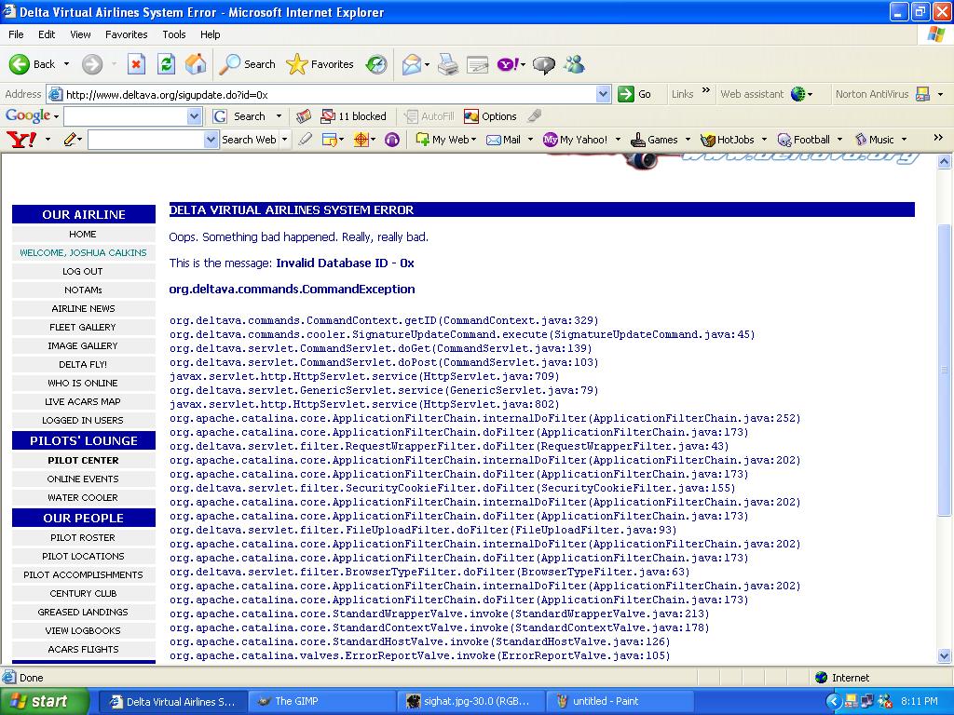Viewport: 954px width, 715px height.
Task: Click the Back arrow icon
Action: (19, 64)
